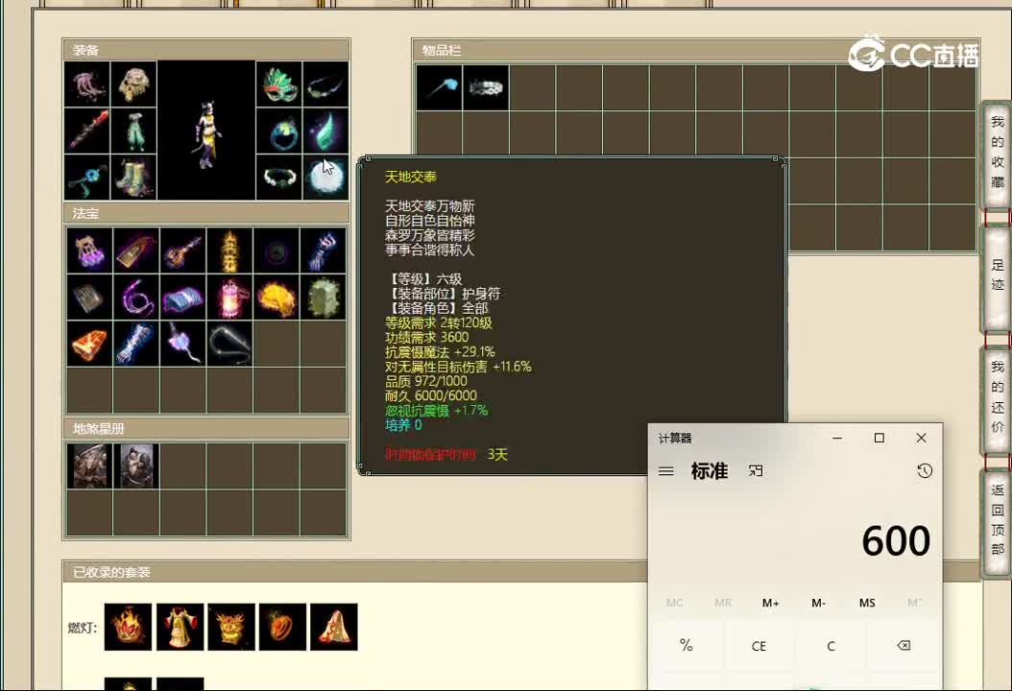This screenshot has width=1012, height=691.
Task: Select the blue armguard treasure
Action: 135,344
